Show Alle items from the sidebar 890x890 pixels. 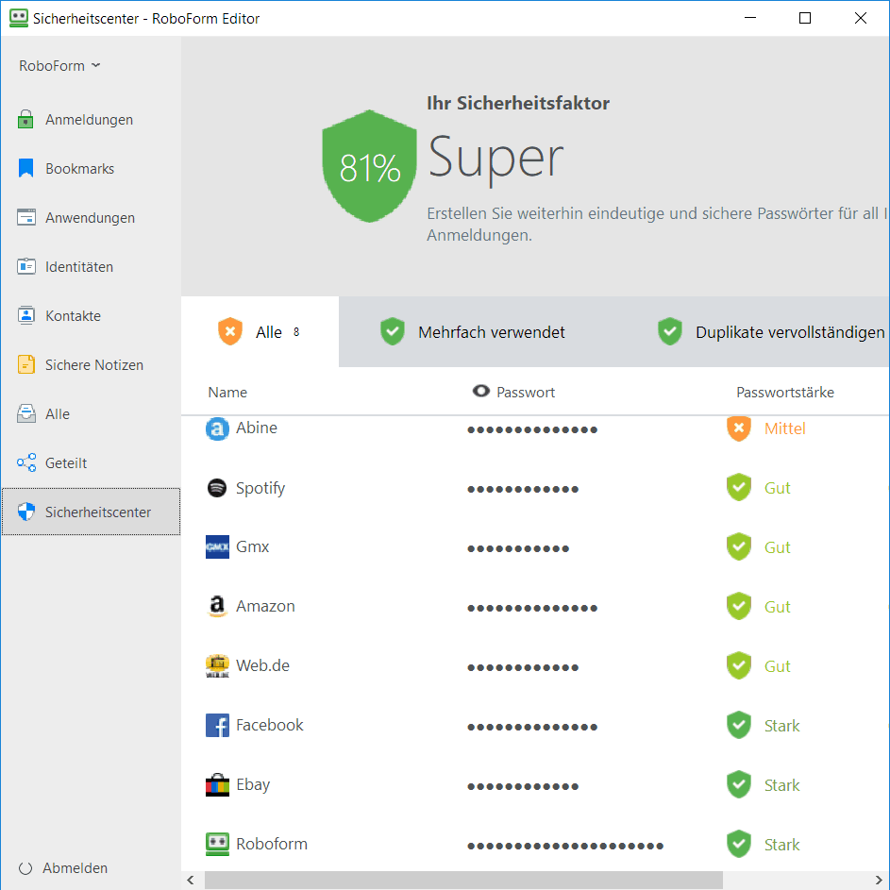pos(91,413)
